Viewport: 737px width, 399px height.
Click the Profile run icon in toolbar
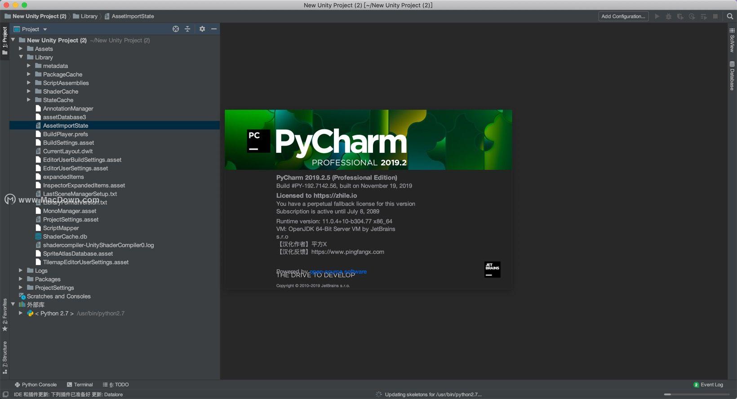coord(692,16)
